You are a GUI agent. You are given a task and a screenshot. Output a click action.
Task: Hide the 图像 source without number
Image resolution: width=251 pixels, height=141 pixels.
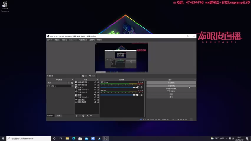point(95,95)
